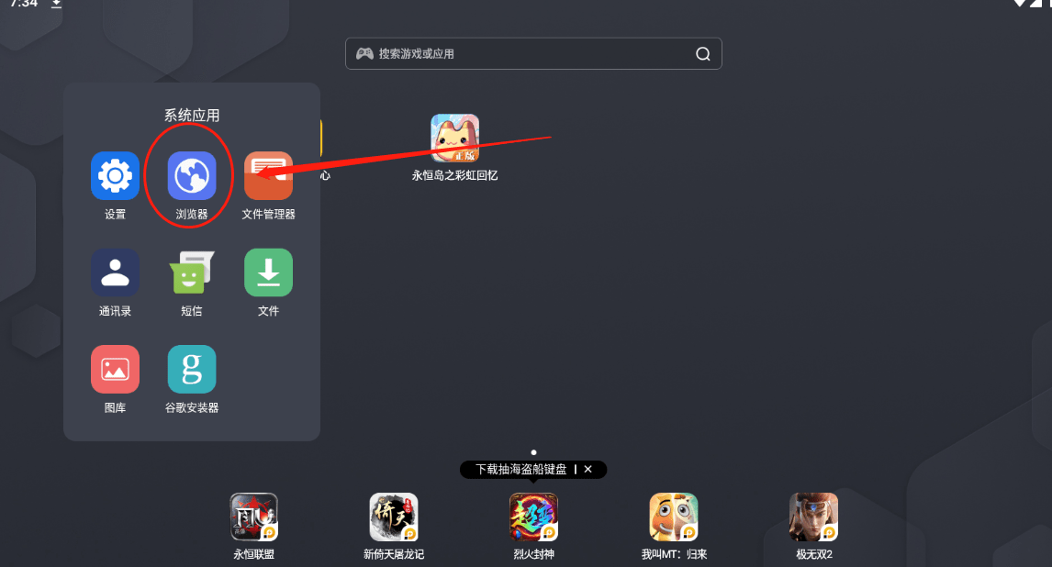This screenshot has width=1052, height=567.
Task: Tap the page indicator dot
Action: click(x=533, y=452)
